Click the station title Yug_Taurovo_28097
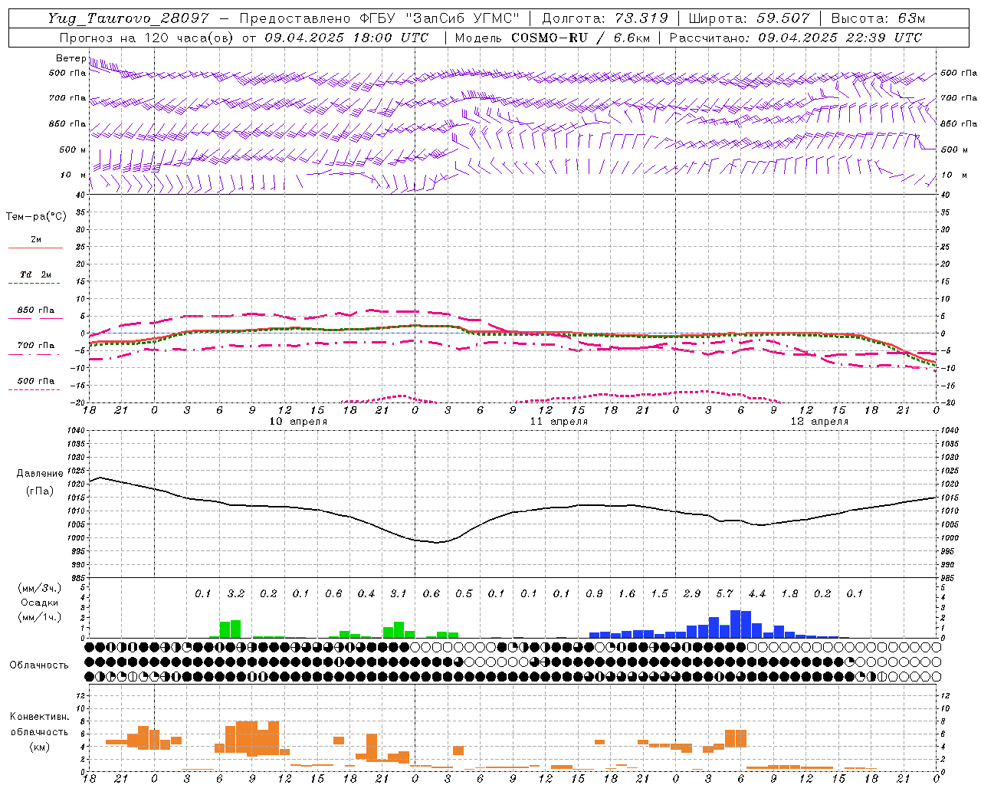Viewport: 981px width, 785px height. point(128,18)
